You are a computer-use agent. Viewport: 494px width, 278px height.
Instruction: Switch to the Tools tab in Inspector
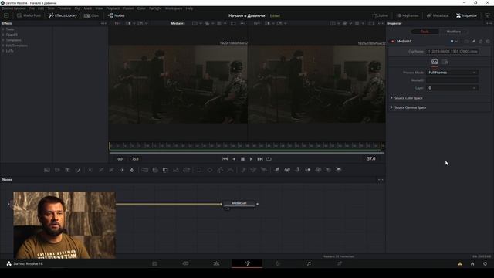[x=425, y=32]
